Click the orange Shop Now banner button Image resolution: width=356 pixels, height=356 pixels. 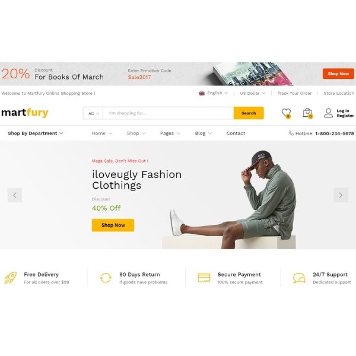(x=338, y=74)
